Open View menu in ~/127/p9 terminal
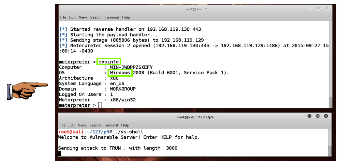 pyautogui.click(x=82, y=125)
